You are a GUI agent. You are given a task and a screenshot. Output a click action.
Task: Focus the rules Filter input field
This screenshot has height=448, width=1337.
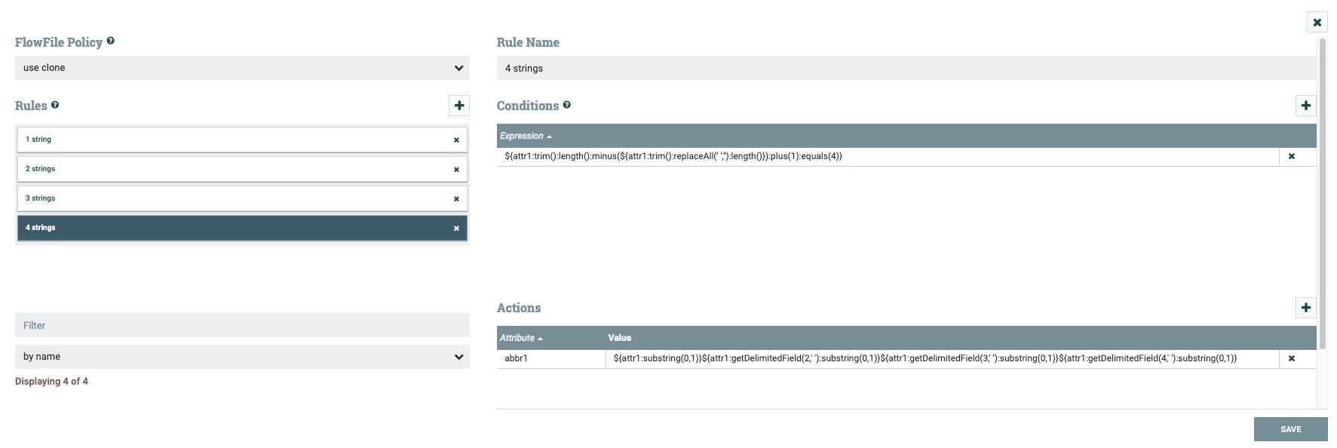tap(242, 325)
